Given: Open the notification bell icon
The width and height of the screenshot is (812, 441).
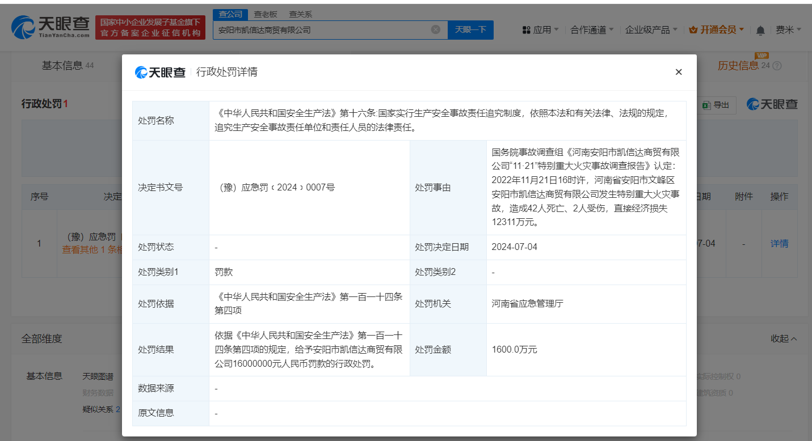Looking at the screenshot, I should [760, 30].
